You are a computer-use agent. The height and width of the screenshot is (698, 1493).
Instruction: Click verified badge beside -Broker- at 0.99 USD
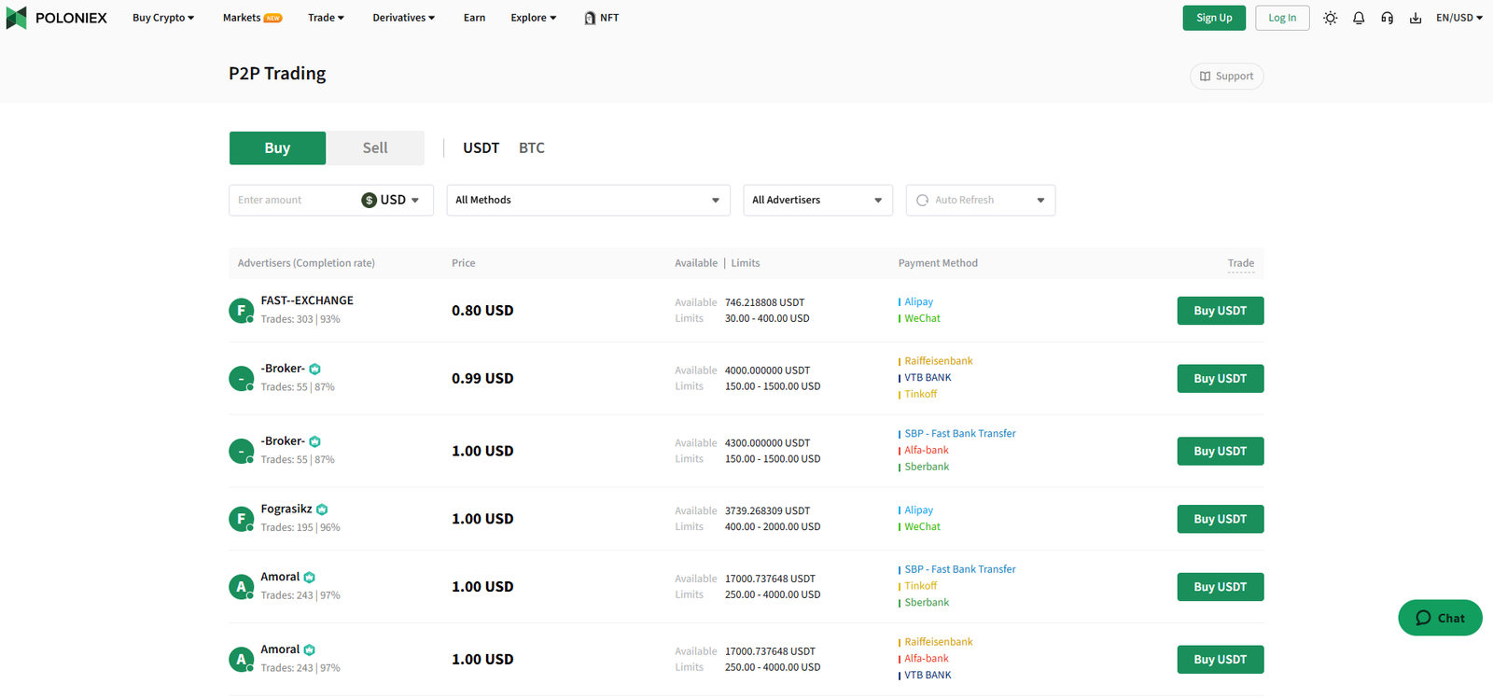point(315,369)
